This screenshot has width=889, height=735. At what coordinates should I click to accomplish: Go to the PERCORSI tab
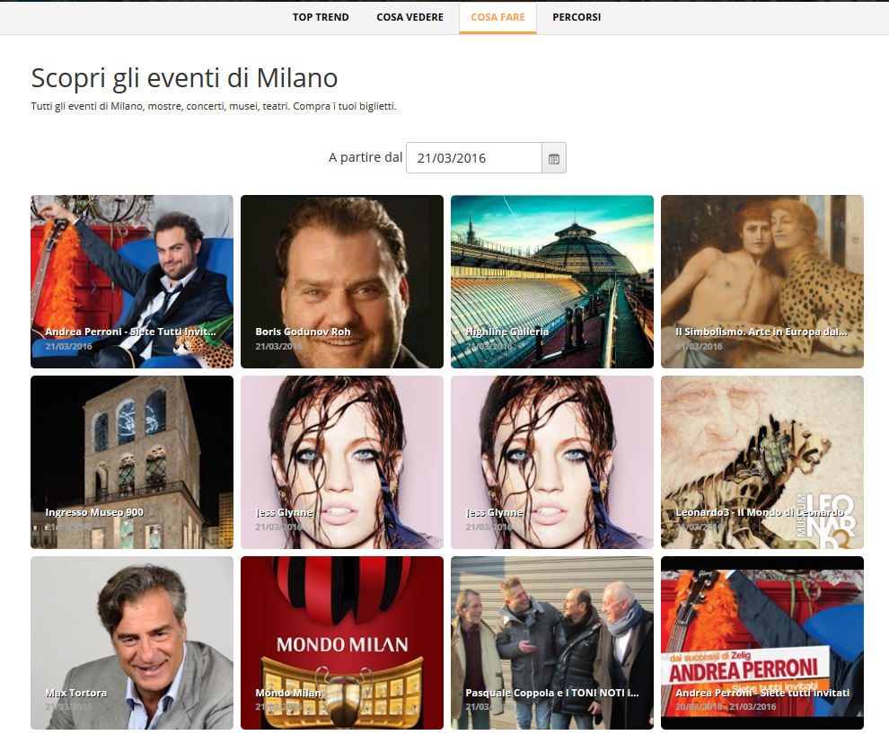pos(577,17)
